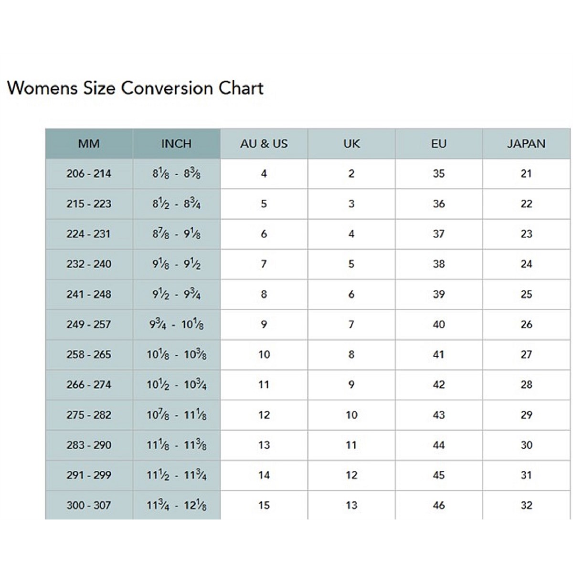
Task: Click the Womens Size Conversion Chart title
Action: tap(135, 88)
